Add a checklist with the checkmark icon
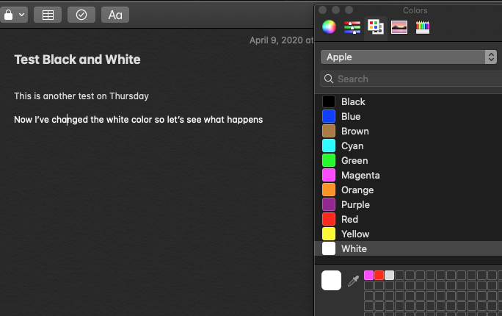The height and width of the screenshot is (316, 502). 81,15
